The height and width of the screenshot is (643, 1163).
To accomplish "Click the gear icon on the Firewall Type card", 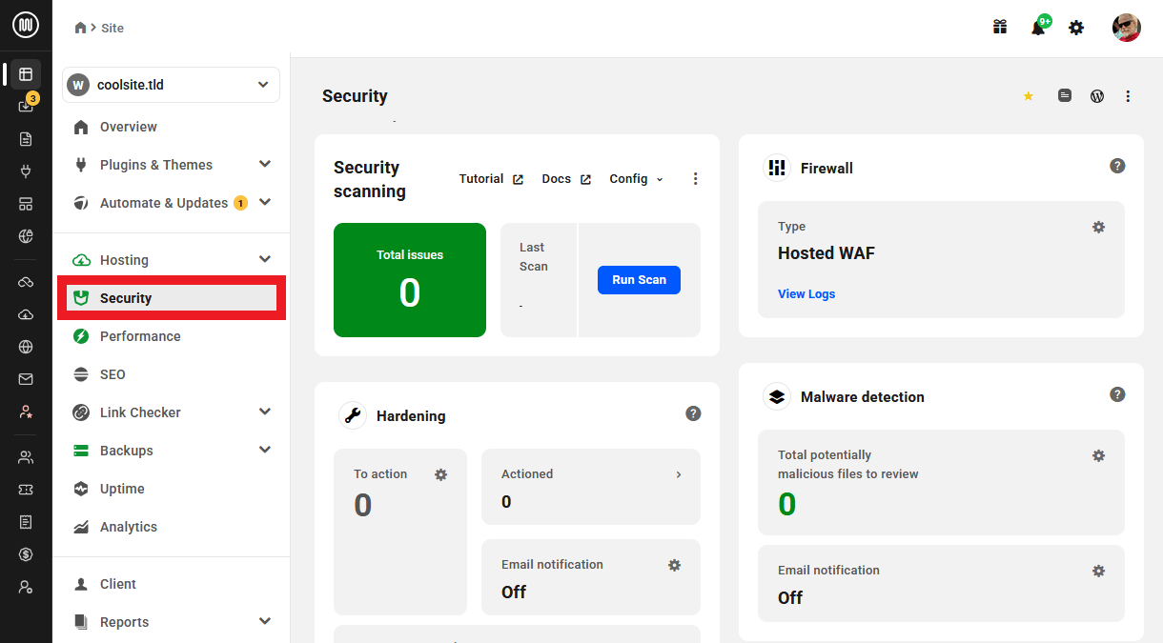I will [x=1098, y=227].
